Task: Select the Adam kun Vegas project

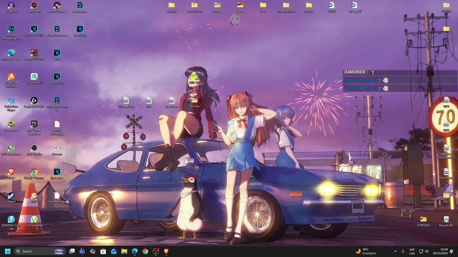Action: click(x=57, y=79)
